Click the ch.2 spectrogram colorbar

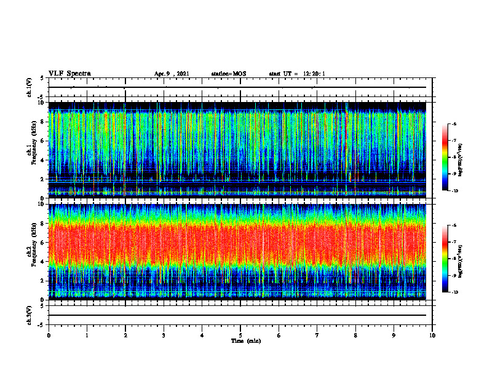click(445, 259)
